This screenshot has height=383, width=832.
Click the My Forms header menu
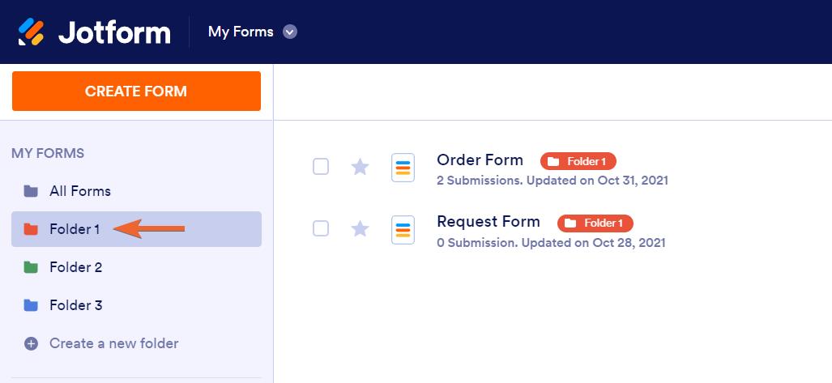pyautogui.click(x=241, y=32)
